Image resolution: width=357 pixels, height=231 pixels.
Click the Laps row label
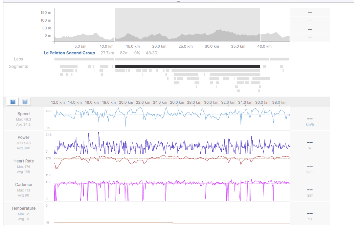[18, 59]
